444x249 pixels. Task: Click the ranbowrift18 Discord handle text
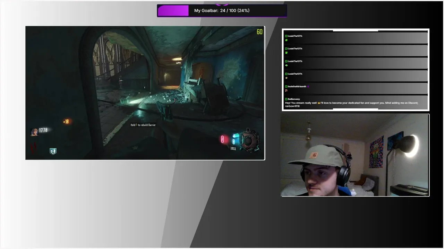(292, 106)
